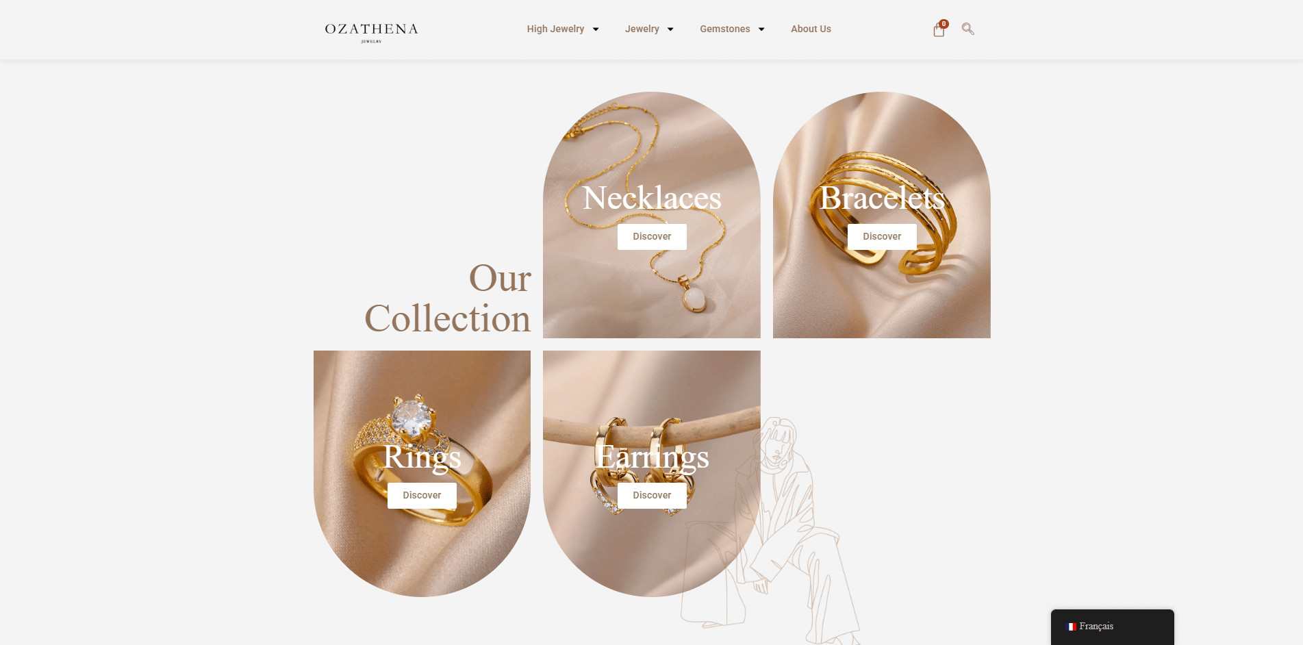
Task: Click Discover under Necklaces
Action: pos(652,237)
